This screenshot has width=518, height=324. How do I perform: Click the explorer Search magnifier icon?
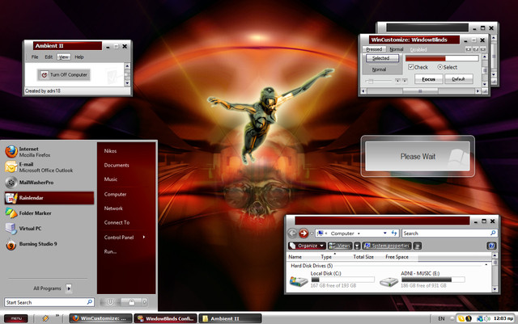click(493, 233)
